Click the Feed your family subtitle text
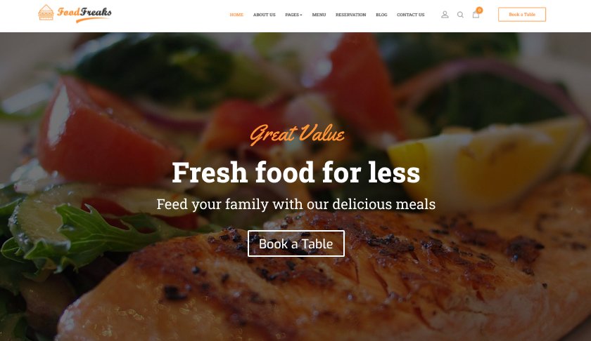This screenshot has width=591, height=341. tap(296, 204)
